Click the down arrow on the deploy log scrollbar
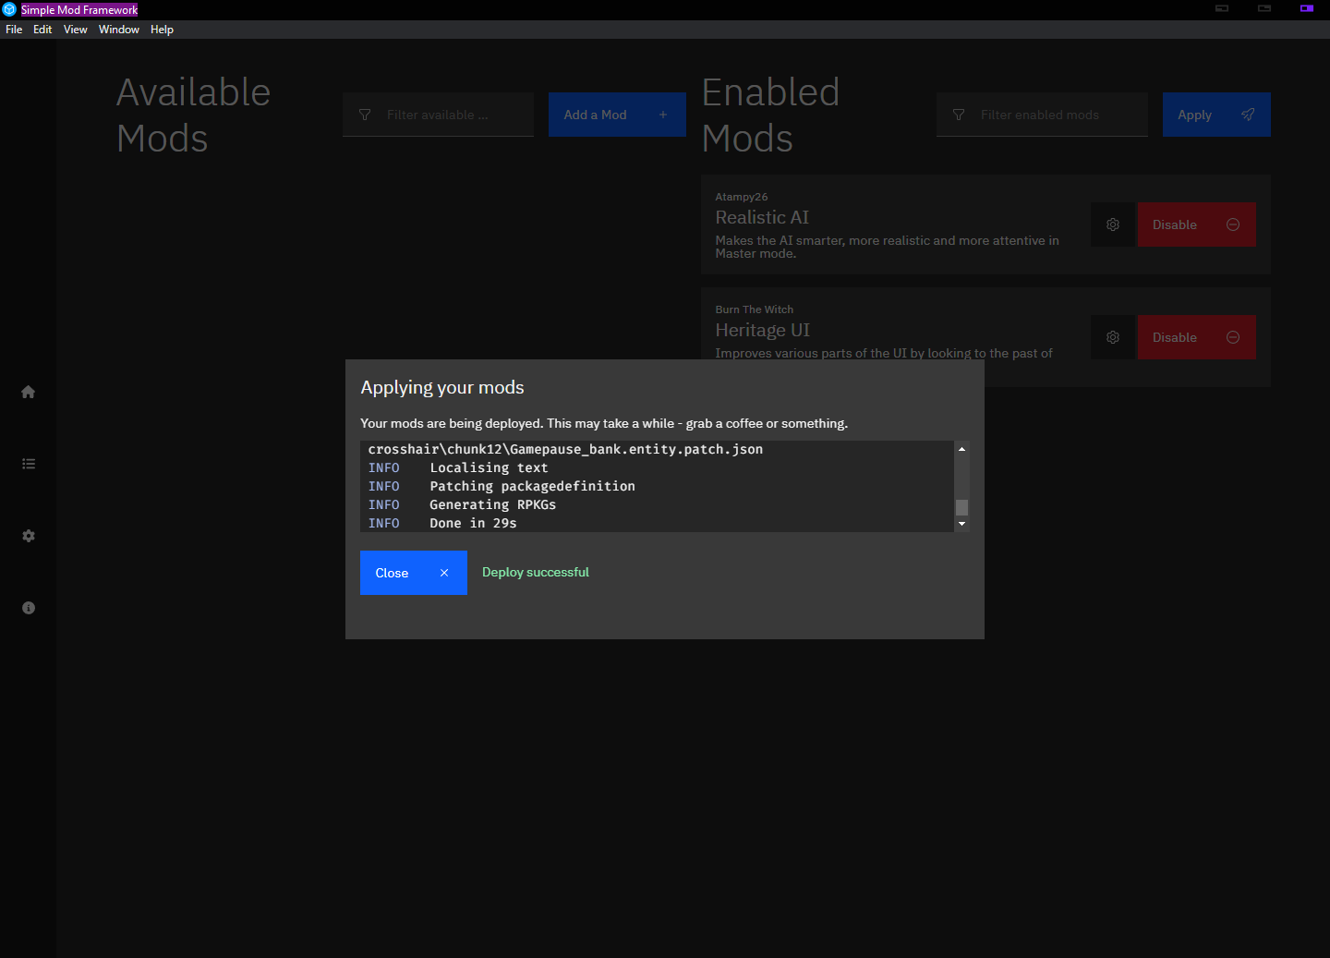This screenshot has width=1330, height=958. click(961, 524)
